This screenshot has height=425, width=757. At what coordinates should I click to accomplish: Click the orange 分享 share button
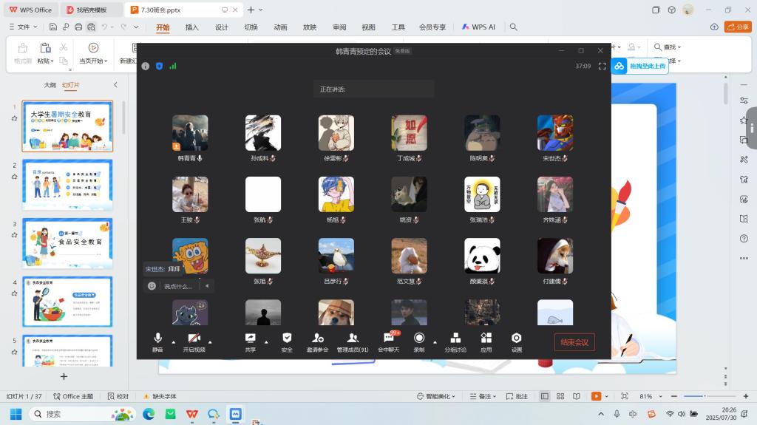point(739,27)
